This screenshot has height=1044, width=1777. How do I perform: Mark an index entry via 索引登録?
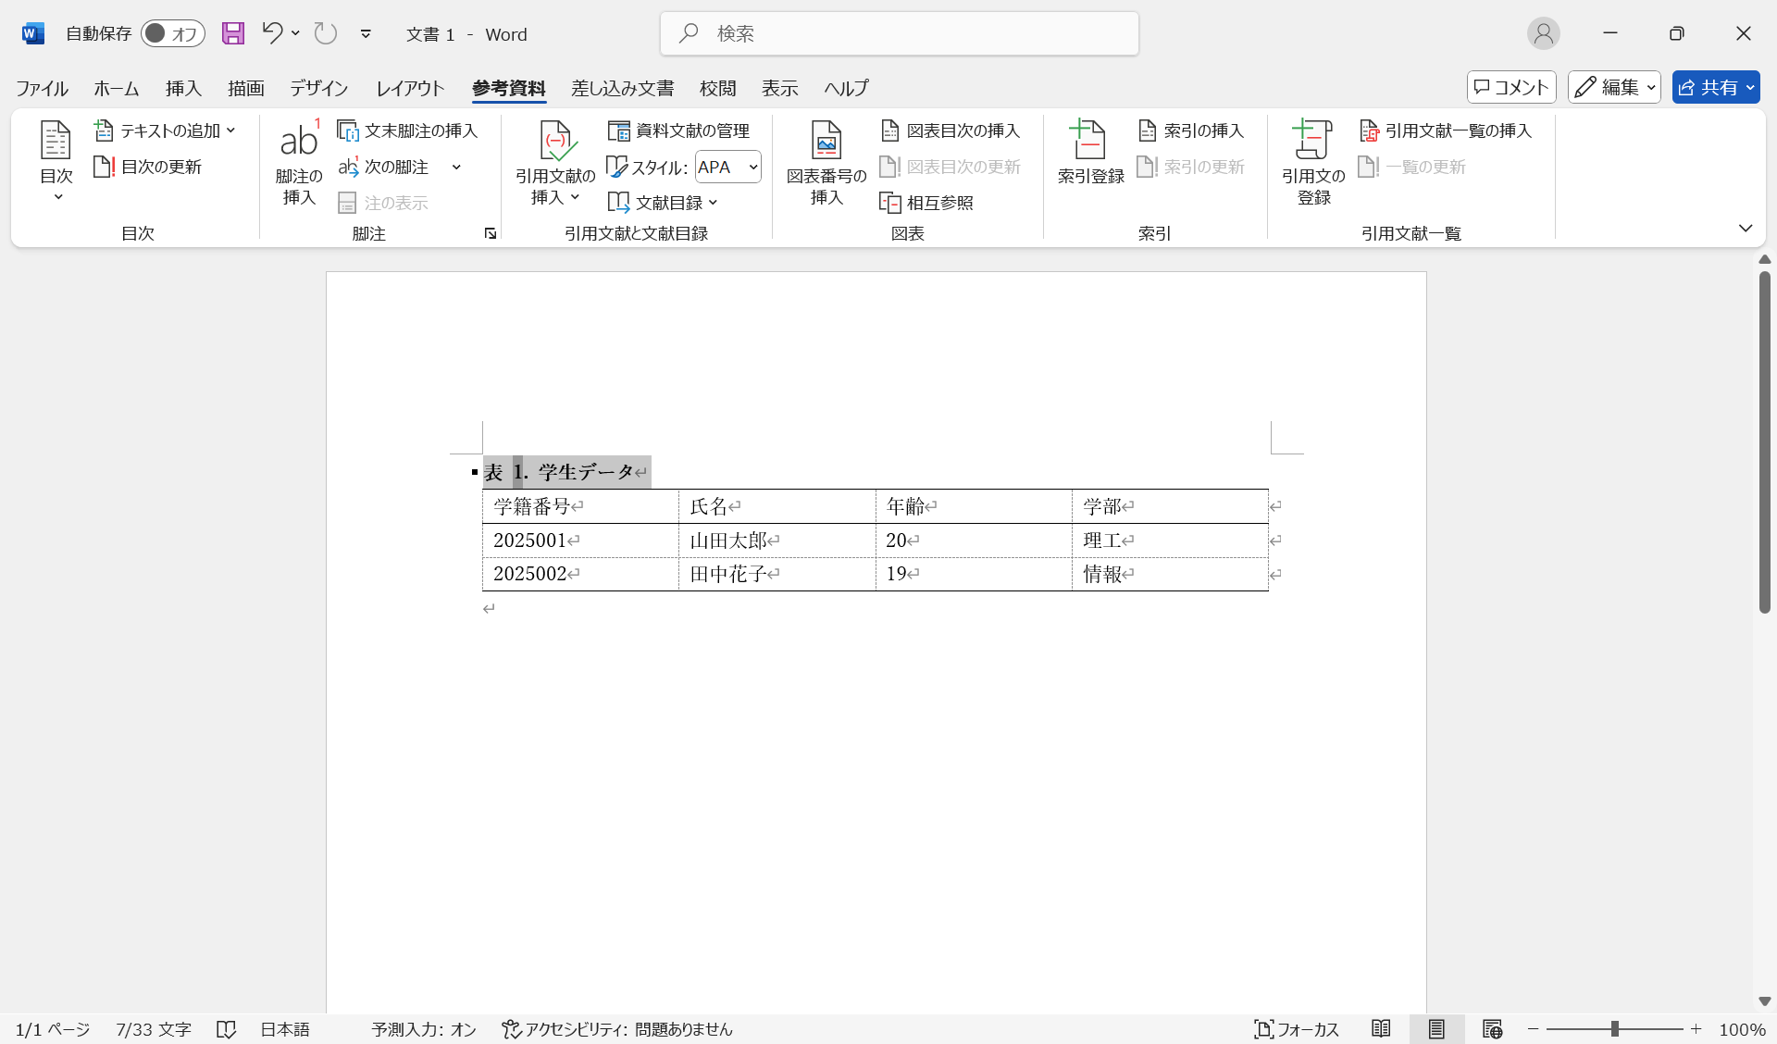[1088, 155]
